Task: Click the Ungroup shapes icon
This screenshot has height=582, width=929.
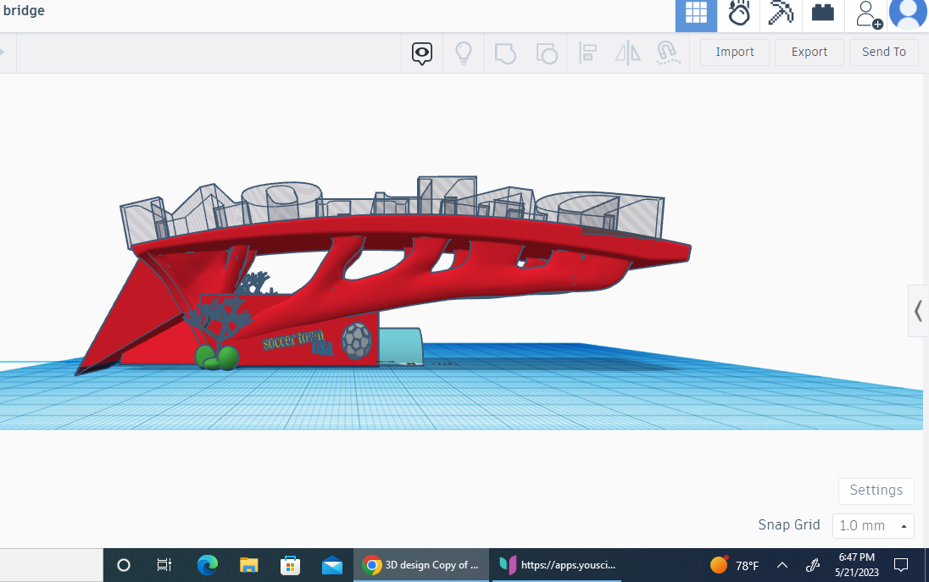Action: 546,53
